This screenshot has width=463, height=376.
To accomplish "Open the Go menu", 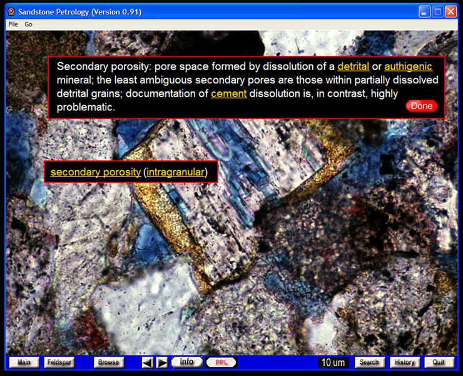I will click(x=28, y=24).
